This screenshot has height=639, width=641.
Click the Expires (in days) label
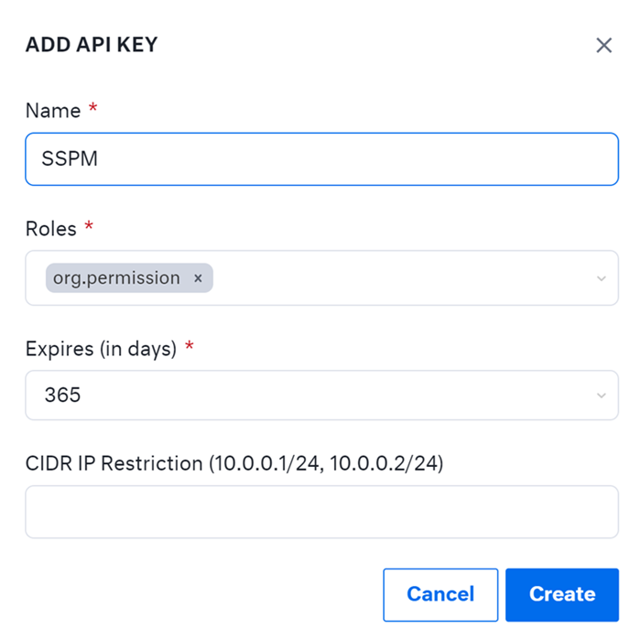click(x=101, y=349)
